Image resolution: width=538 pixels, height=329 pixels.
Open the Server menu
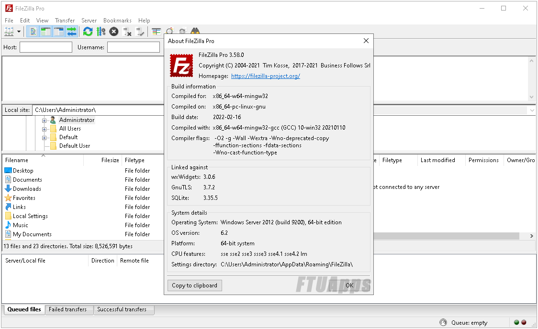(89, 20)
